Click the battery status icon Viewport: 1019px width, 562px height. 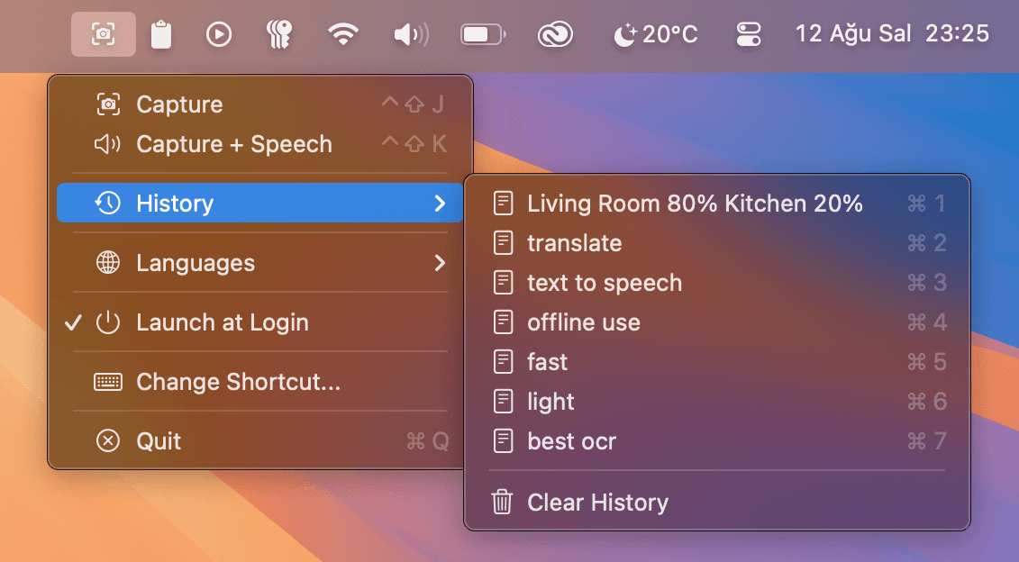pyautogui.click(x=483, y=34)
